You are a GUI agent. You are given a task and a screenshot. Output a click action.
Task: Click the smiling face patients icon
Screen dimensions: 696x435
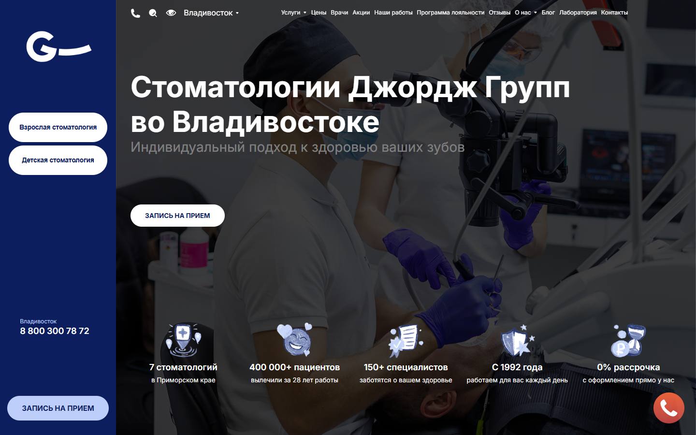click(x=294, y=339)
